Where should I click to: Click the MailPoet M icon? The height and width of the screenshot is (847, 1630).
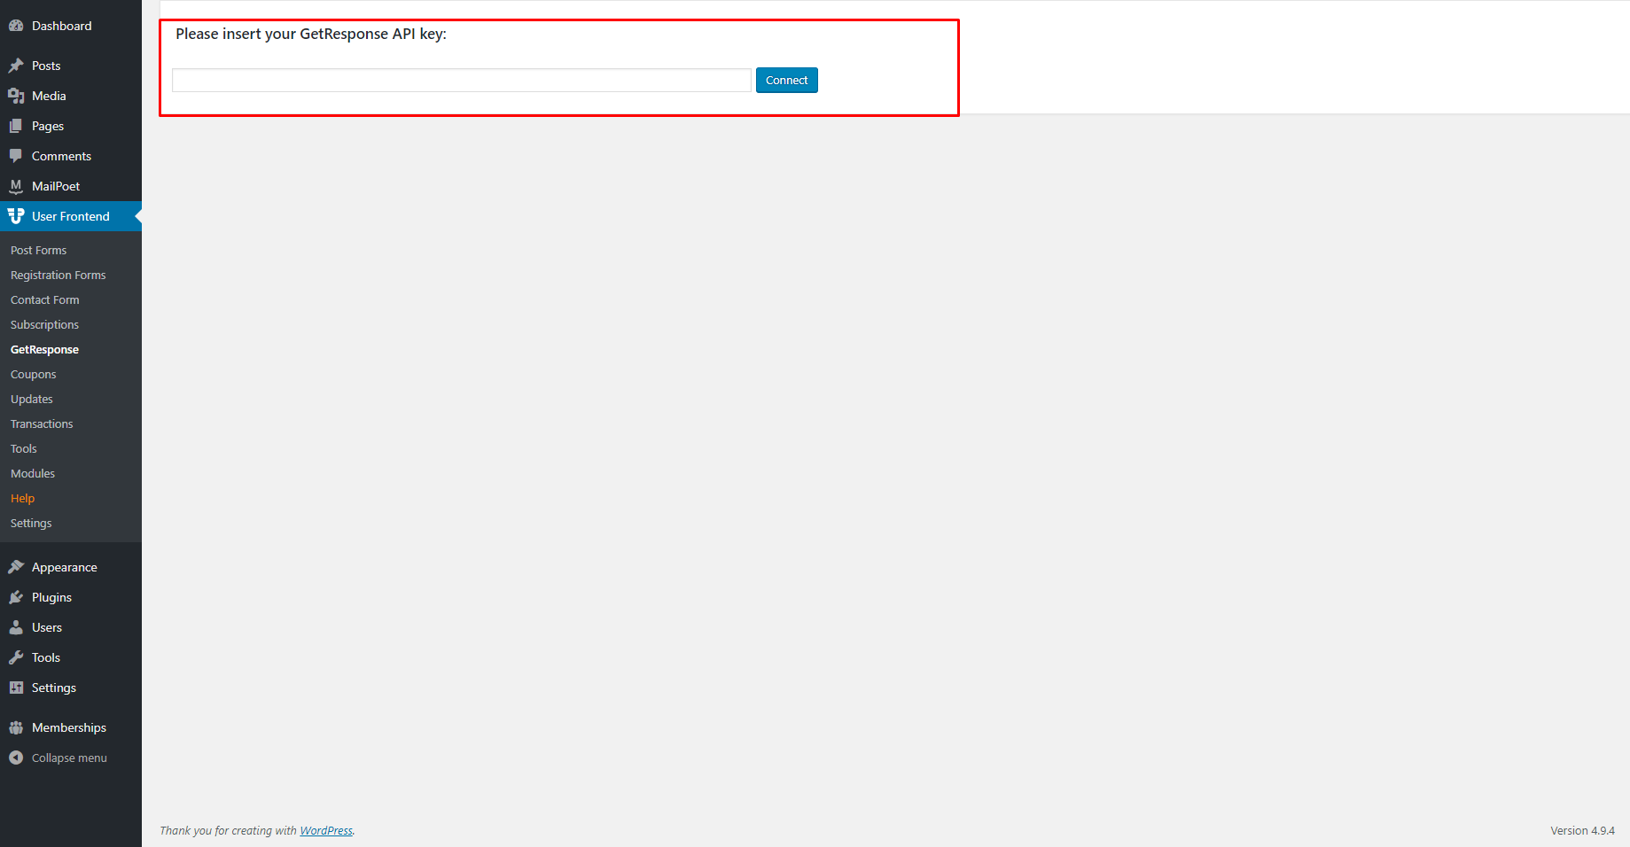pyautogui.click(x=16, y=186)
